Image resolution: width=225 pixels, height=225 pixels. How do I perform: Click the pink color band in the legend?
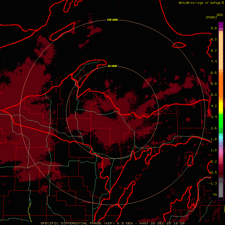tap(221, 151)
